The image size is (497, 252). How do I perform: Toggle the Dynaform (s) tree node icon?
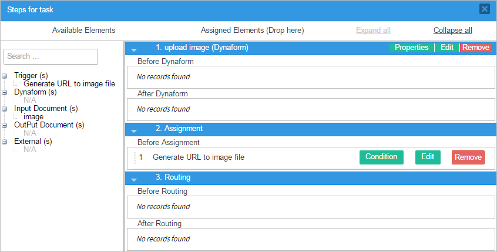point(5,92)
